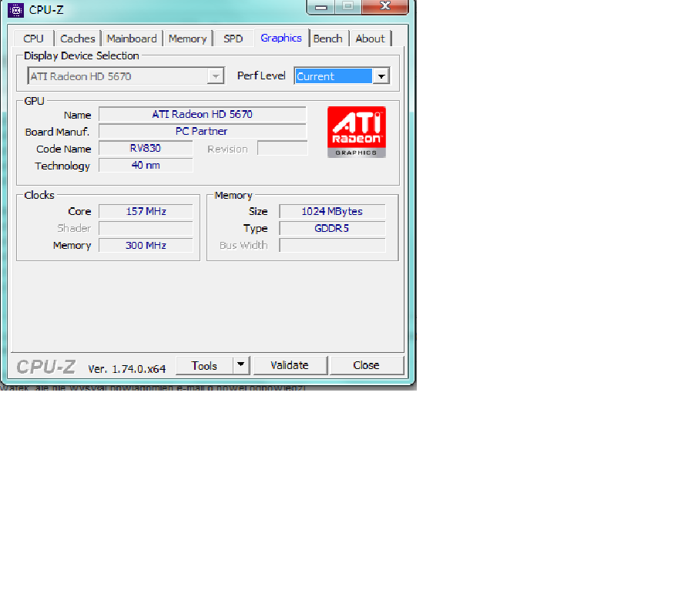678x604 pixels.
Task: Click the version text Ver. 1.74.0.x64
Action: click(126, 369)
